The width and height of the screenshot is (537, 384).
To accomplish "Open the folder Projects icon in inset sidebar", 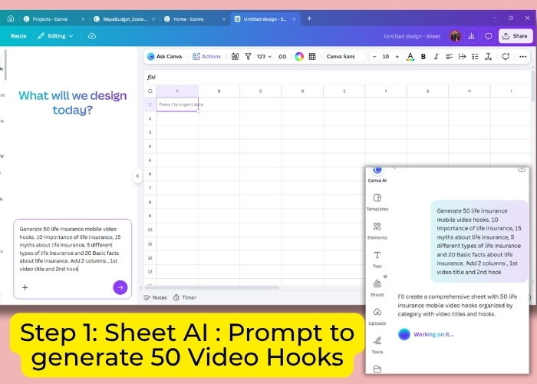I will 377,369.
